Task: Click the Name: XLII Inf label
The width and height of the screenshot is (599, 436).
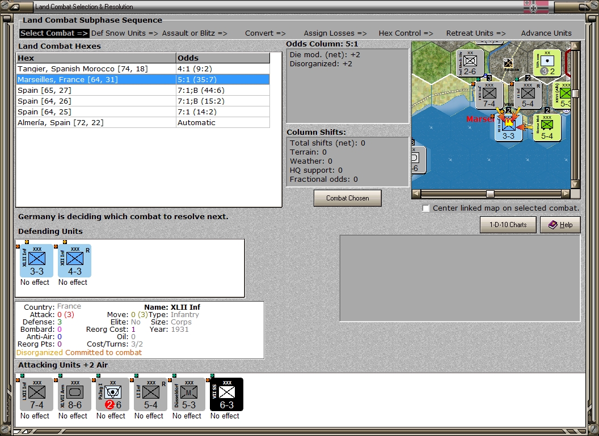Action: click(172, 307)
